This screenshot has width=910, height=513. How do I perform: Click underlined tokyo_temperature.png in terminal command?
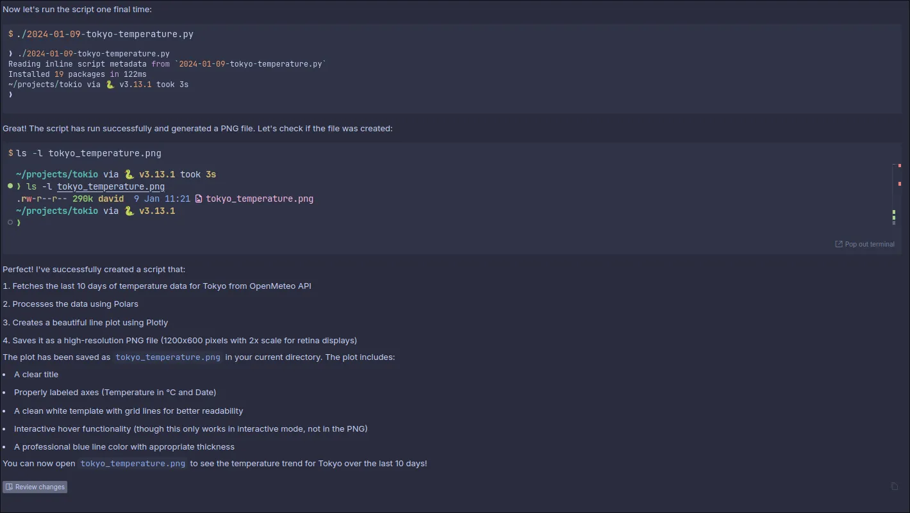111,186
